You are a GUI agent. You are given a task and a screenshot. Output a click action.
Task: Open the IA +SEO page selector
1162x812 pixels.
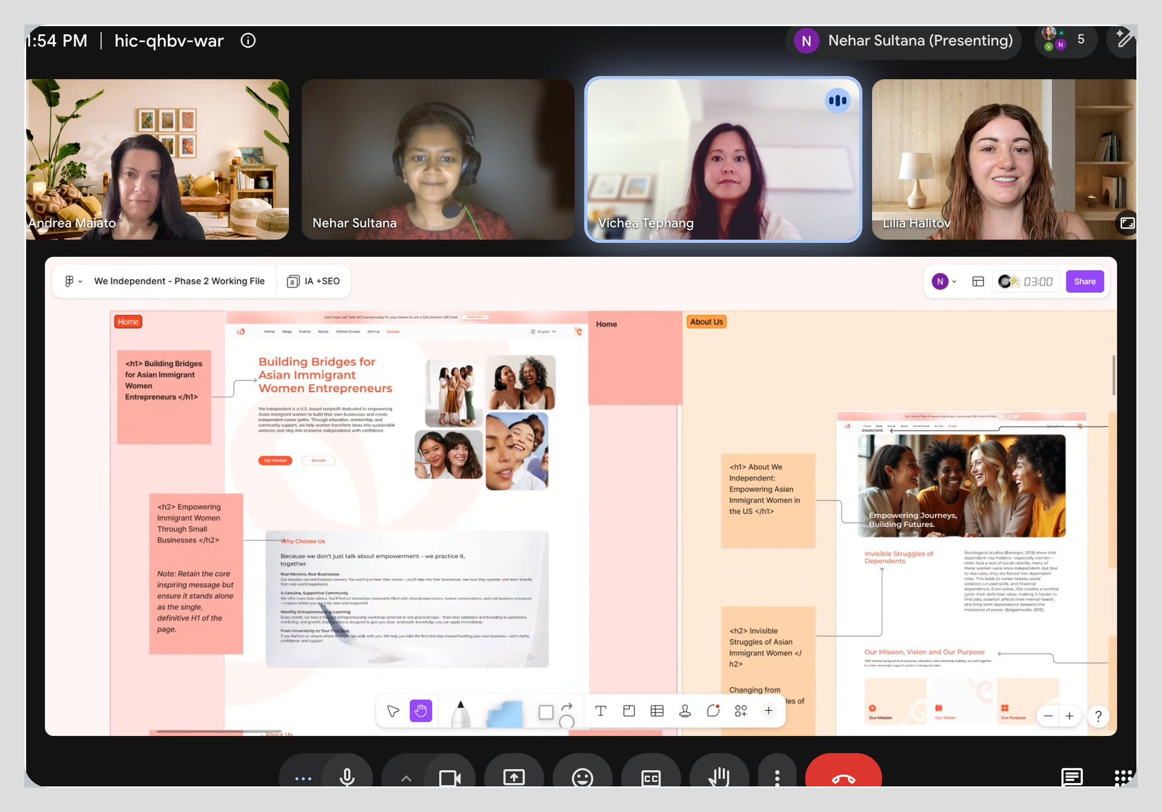tap(314, 281)
